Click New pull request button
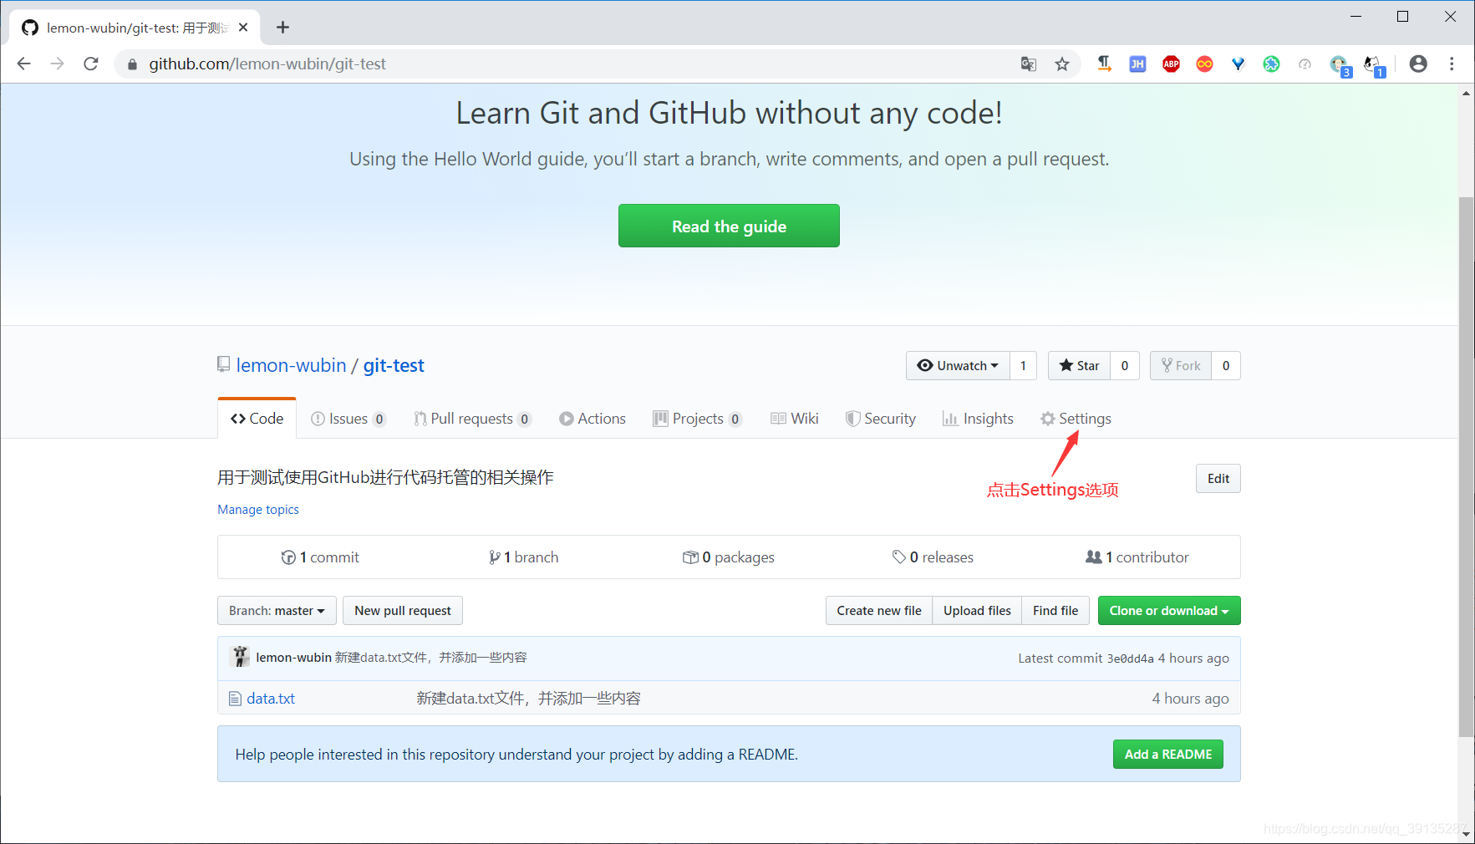 [403, 611]
